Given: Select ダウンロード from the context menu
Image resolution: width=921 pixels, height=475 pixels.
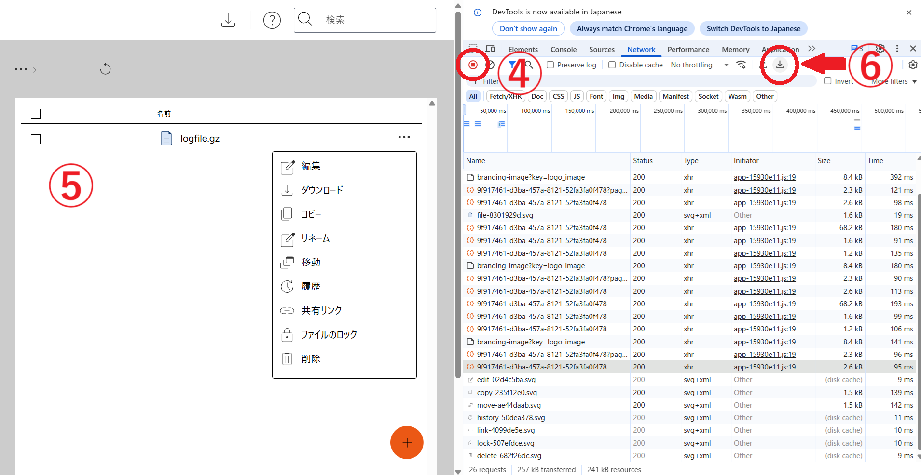Looking at the screenshot, I should [x=322, y=190].
